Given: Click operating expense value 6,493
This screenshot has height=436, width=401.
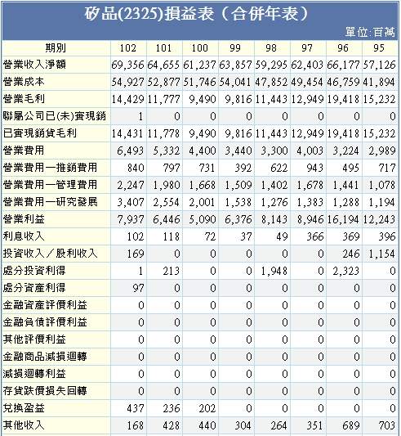Looking at the screenshot, I should tap(130, 151).
